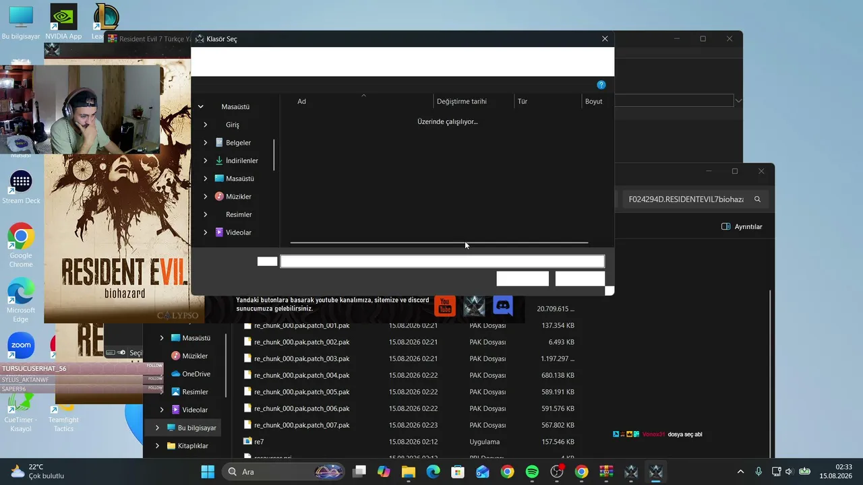The image size is (863, 485).
Task: Open the Bu bilgisayar desktop icon
Action: 21,22
